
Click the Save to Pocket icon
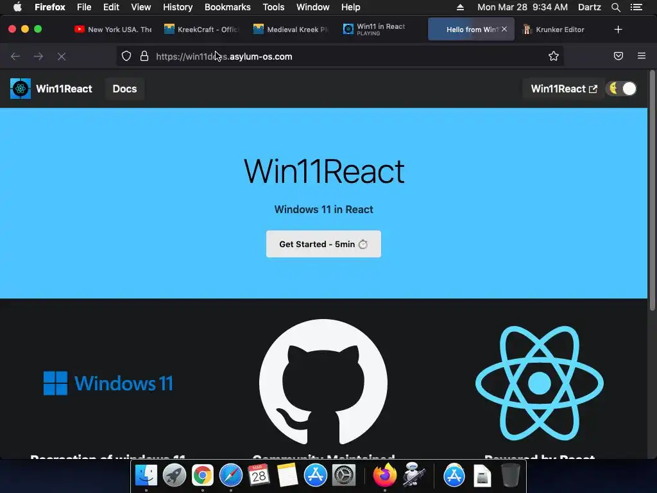[x=619, y=56]
